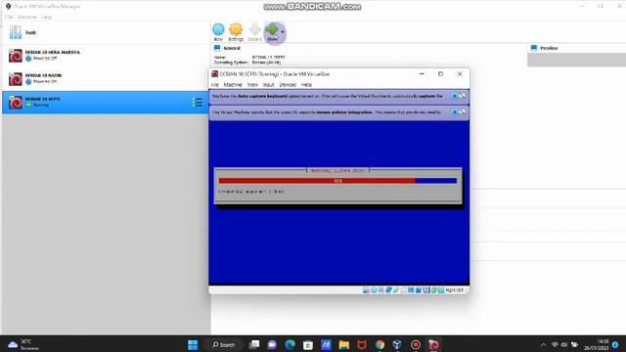626x352 pixels.
Task: Minimize the running VM window
Action: click(422, 74)
